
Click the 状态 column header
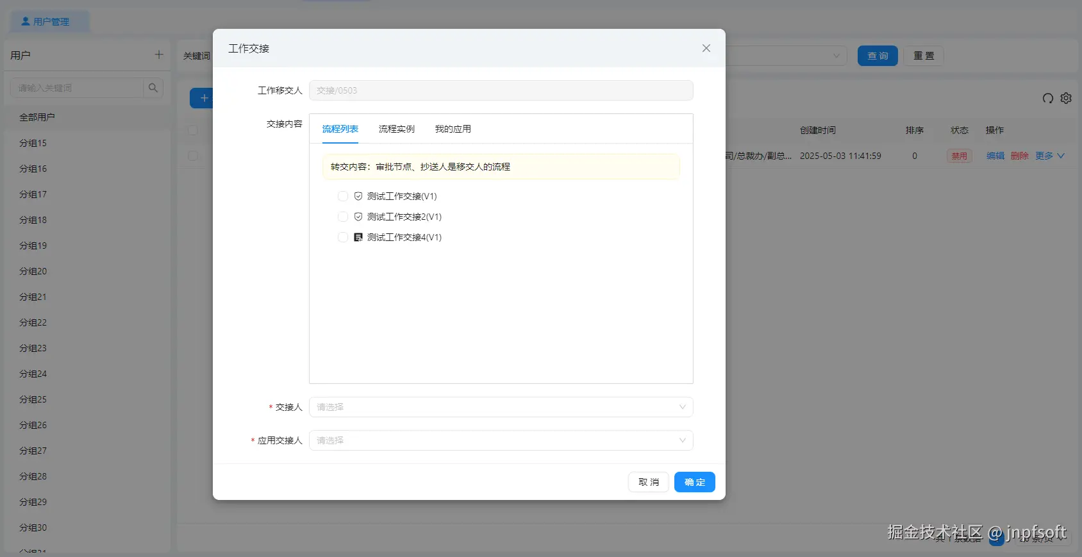(x=960, y=130)
